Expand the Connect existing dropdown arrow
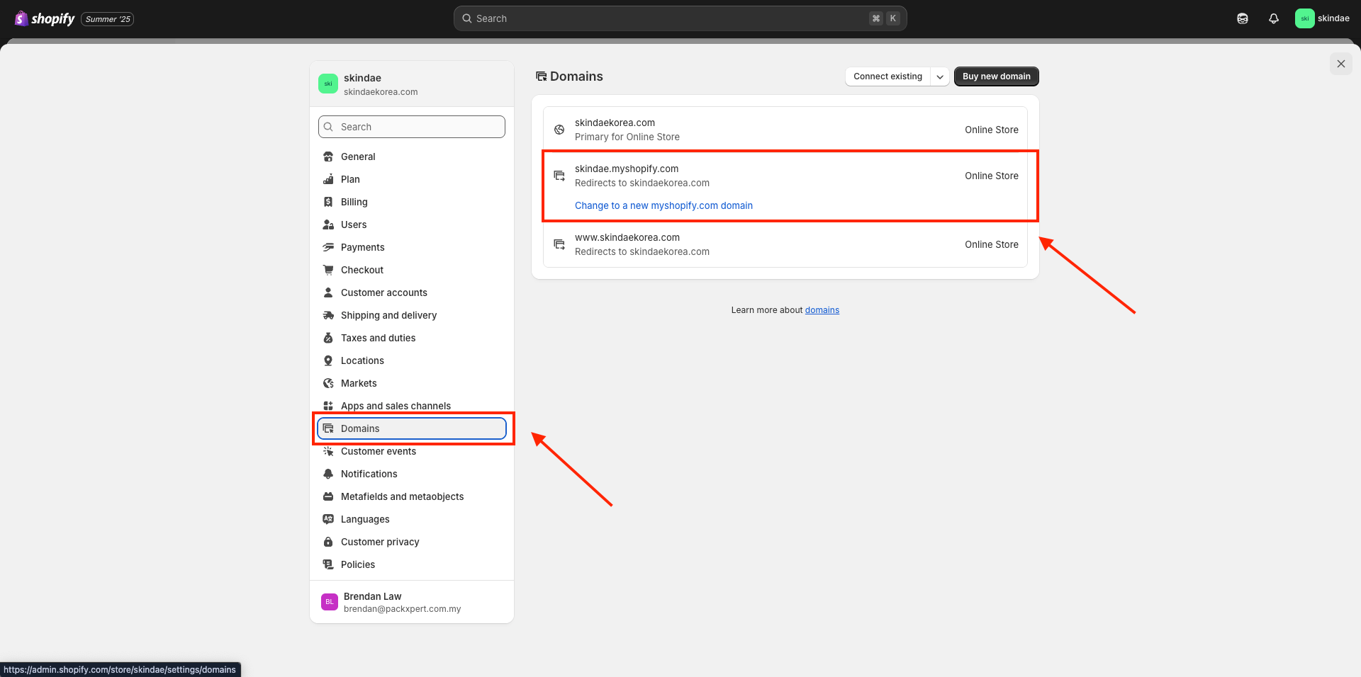 pos(940,76)
